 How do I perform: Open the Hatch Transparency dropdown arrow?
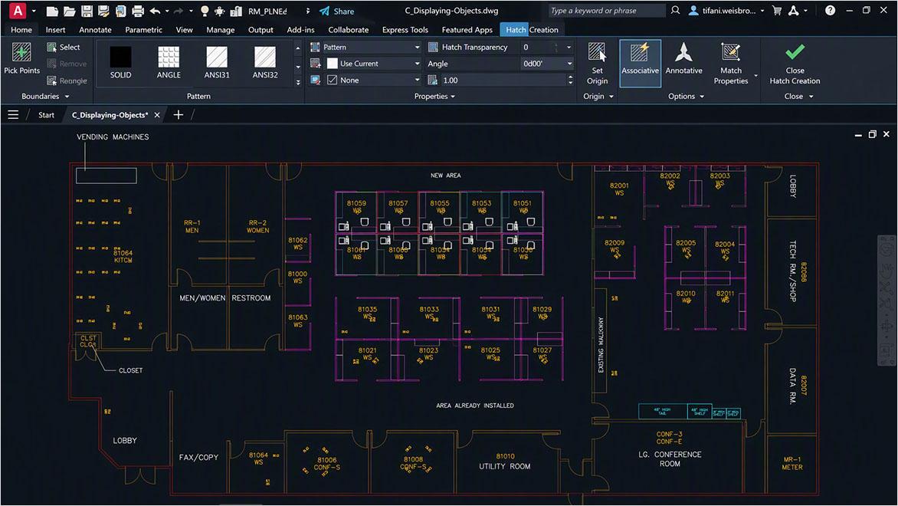[569, 47]
